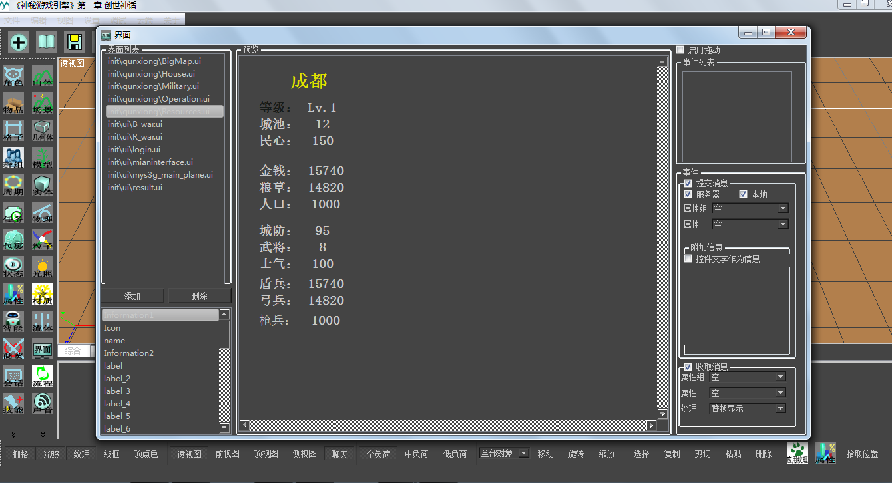Screen dimensions: 892x483
Task: Select the 模型 model tool icon
Action: [43, 158]
